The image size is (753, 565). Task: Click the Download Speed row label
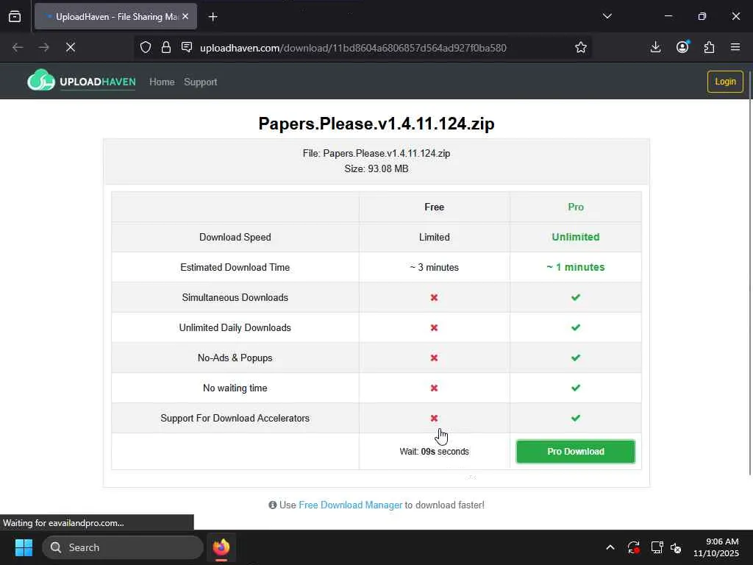pos(235,238)
